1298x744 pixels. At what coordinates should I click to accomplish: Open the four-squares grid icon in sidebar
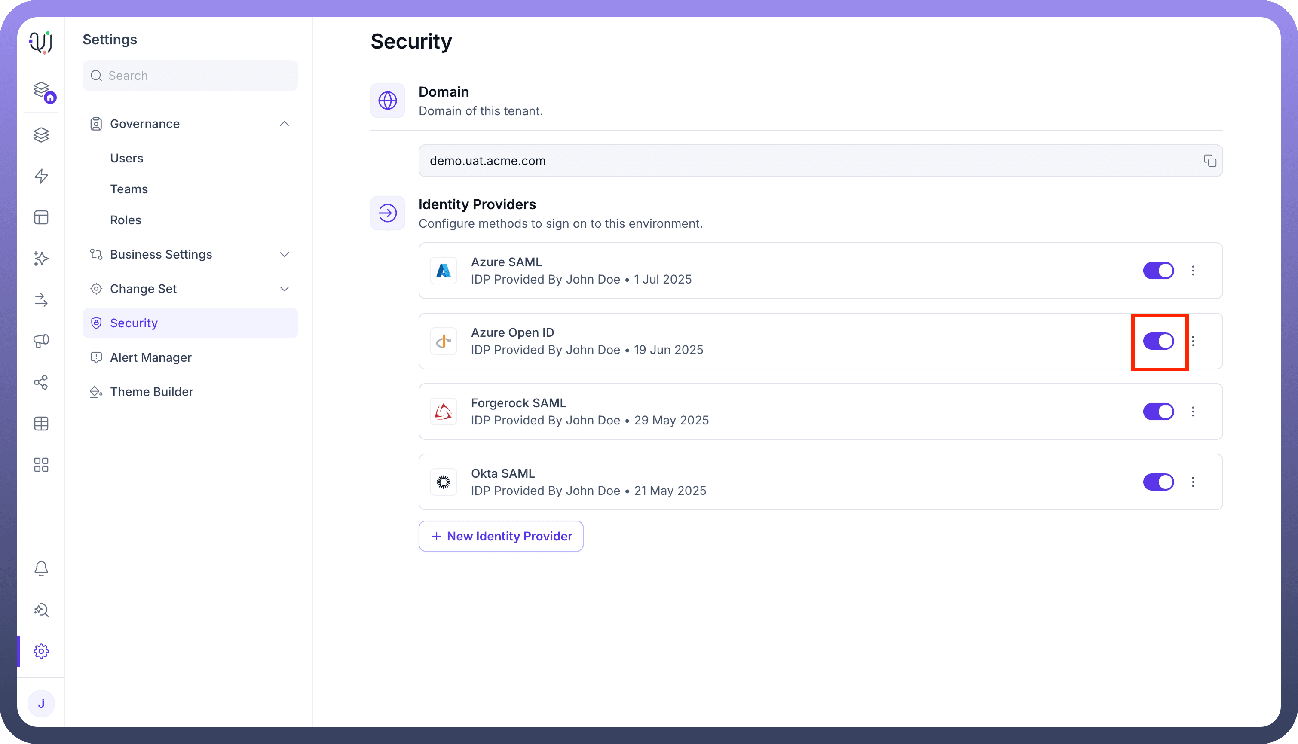(x=41, y=464)
